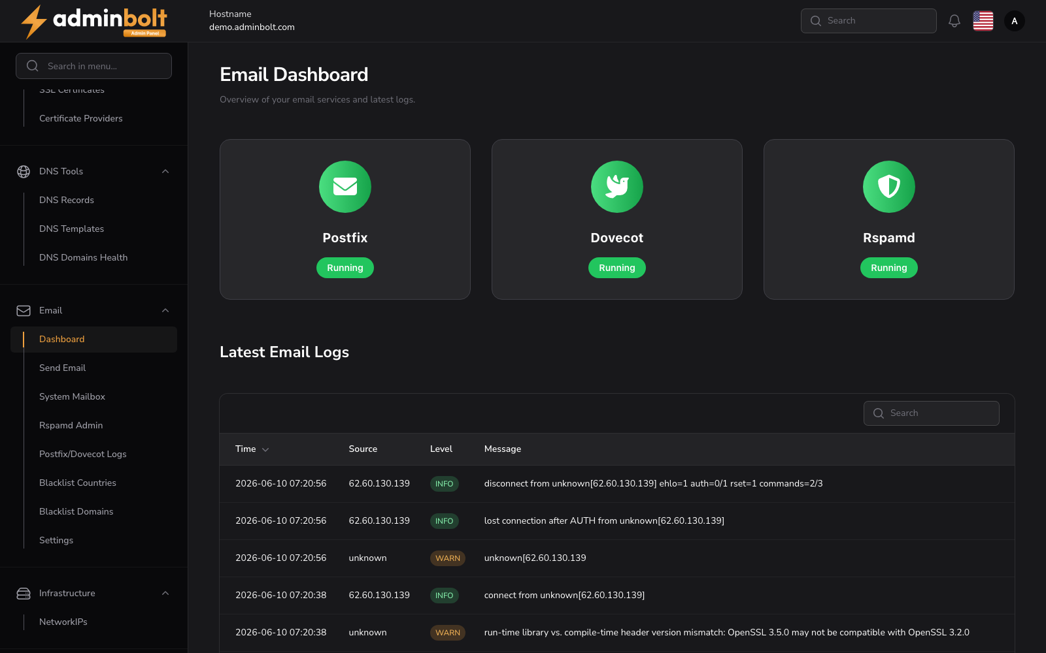
Task: Focus the top bar Search field
Action: coord(869,21)
